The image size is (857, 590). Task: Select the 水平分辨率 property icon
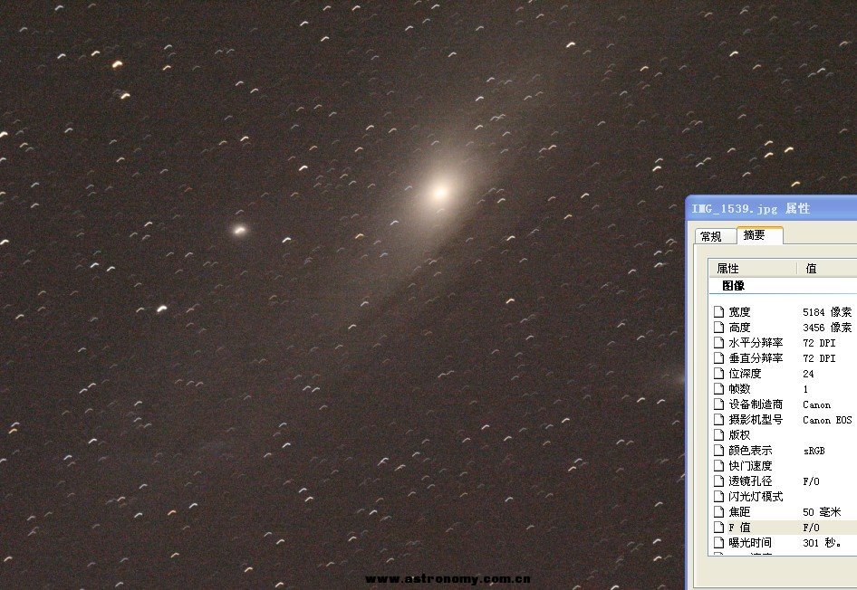pos(719,343)
